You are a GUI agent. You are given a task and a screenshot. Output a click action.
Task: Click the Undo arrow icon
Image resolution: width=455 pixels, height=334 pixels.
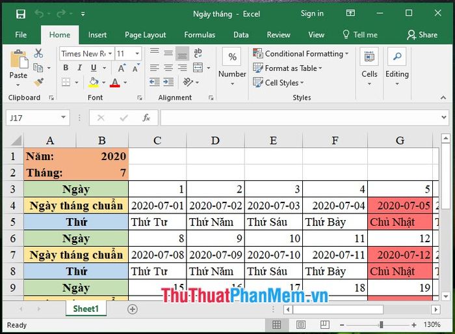pyautogui.click(x=39, y=14)
